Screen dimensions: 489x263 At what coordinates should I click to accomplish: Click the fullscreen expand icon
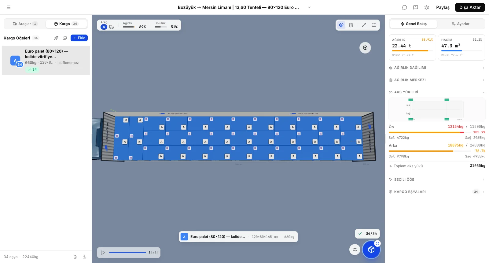[364, 25]
